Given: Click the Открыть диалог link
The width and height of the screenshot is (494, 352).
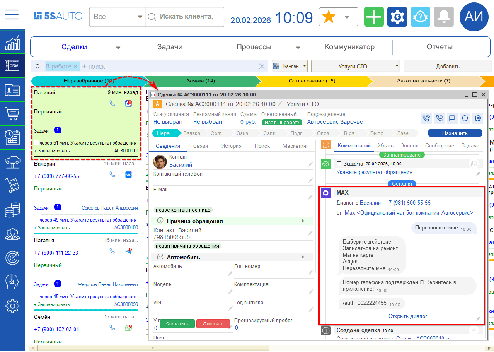Looking at the screenshot, I should click(x=407, y=316).
